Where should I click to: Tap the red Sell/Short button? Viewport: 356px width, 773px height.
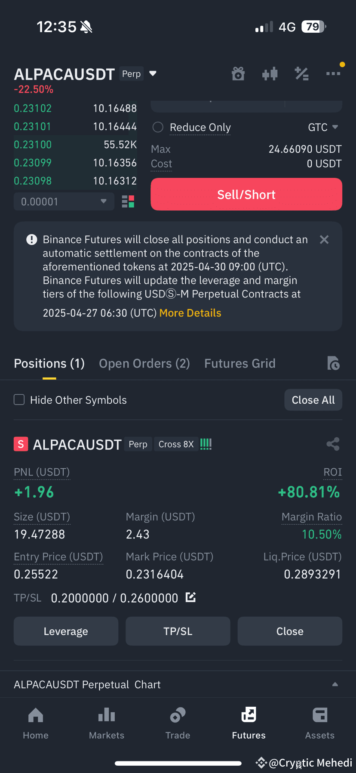[x=246, y=194]
